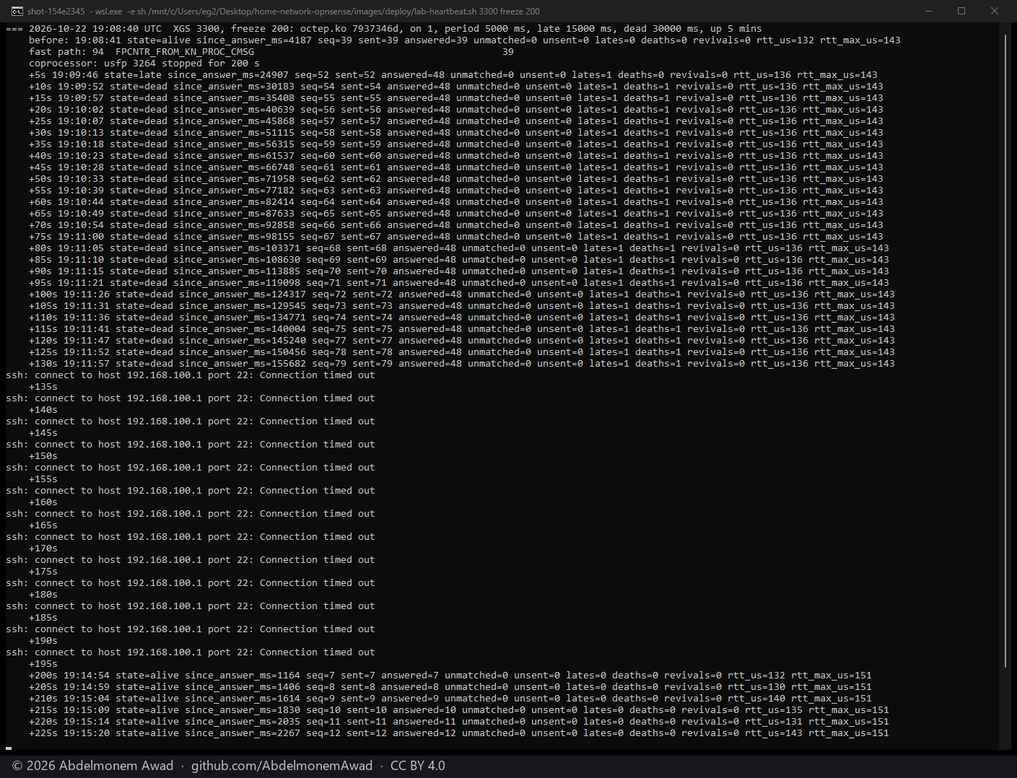Click the '+75s 19:11:00' log line
The width and height of the screenshot is (1017, 778).
[x=456, y=237]
